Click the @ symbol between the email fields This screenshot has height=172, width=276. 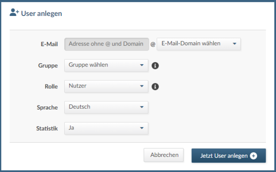pos(153,44)
